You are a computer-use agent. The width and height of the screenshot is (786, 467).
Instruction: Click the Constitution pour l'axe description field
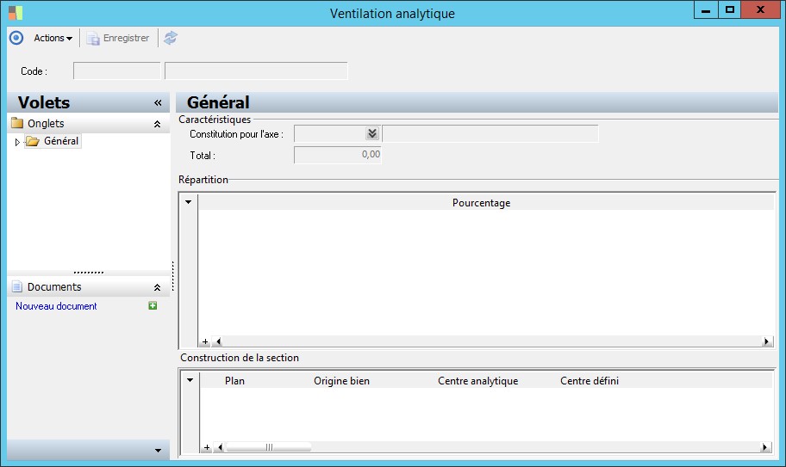point(490,133)
